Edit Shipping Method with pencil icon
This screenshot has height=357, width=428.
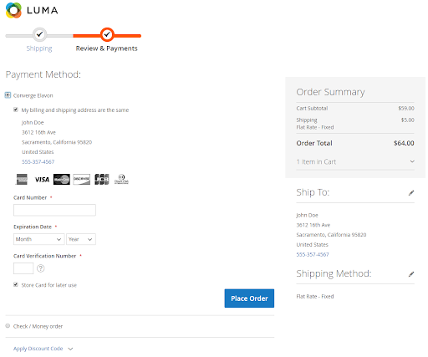tap(411, 274)
